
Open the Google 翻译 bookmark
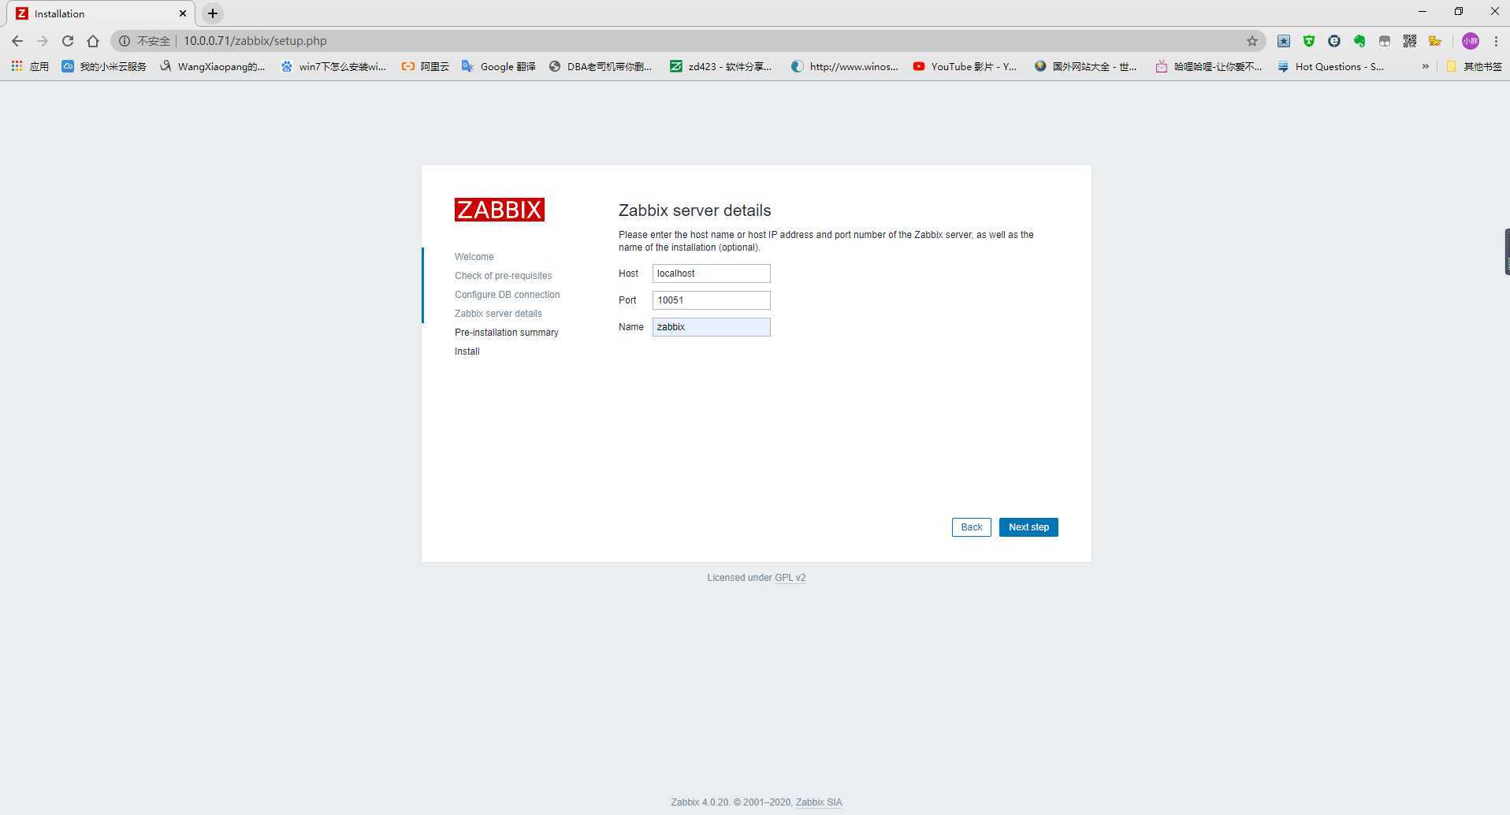click(498, 66)
